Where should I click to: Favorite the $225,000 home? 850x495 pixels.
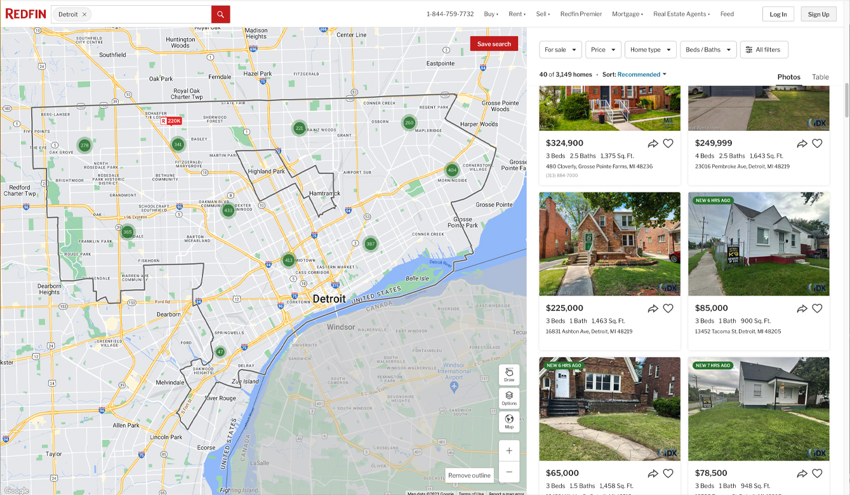668,308
